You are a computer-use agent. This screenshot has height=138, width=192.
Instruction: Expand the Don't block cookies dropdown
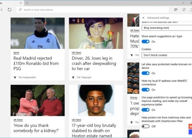(x=167, y=55)
